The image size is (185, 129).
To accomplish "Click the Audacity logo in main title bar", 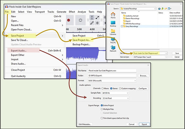I will coord(7,7).
